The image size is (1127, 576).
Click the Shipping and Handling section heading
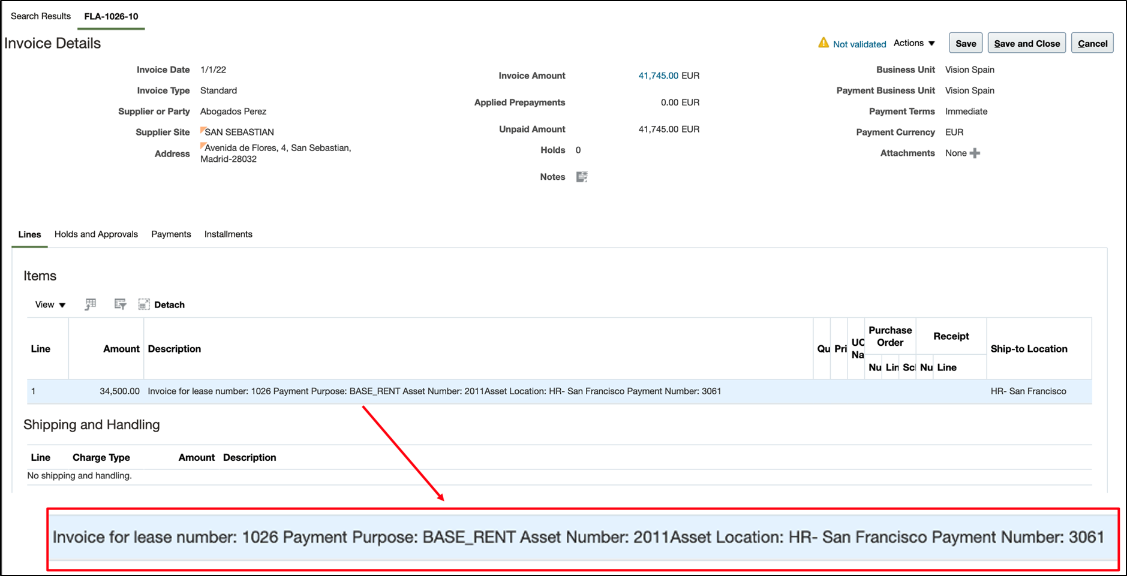coord(92,424)
